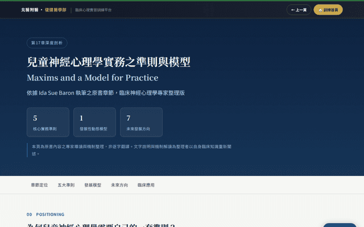
Task: Click 臨床心理實習訓練平台 header subtitle
Action: click(x=93, y=10)
